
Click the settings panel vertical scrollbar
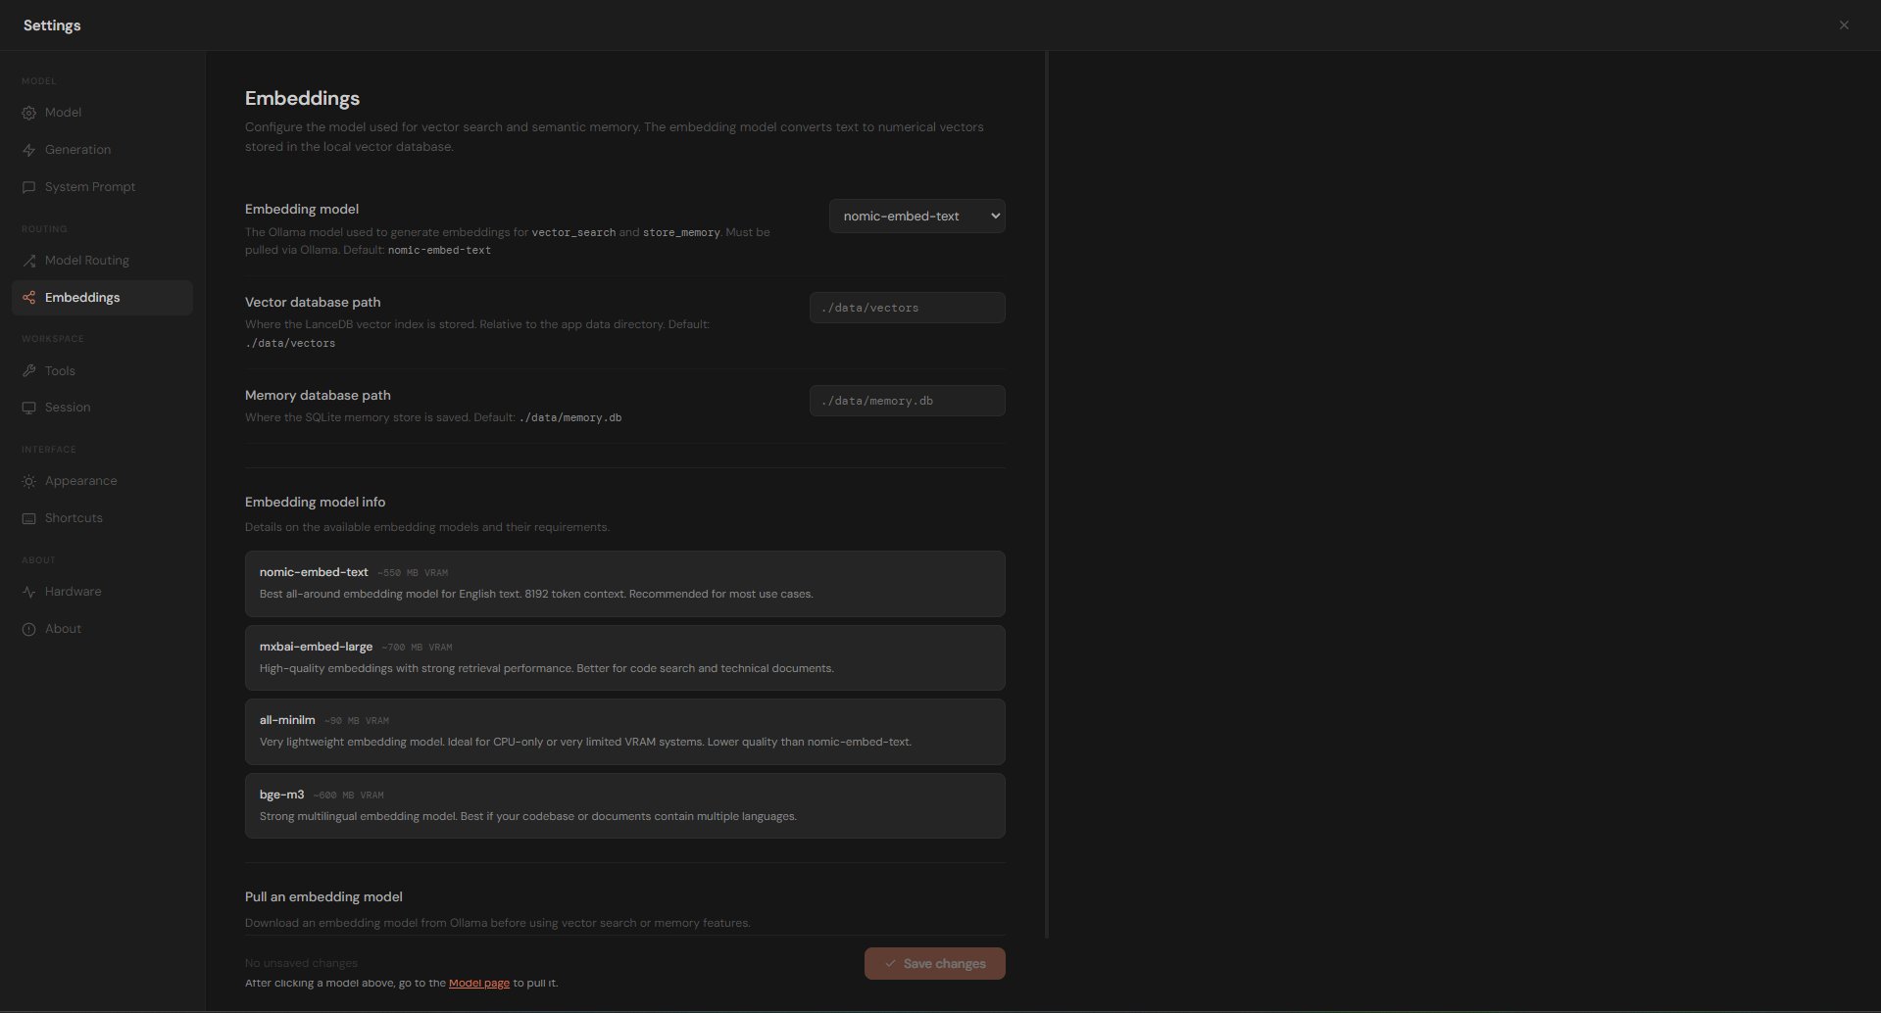[x=1047, y=495]
